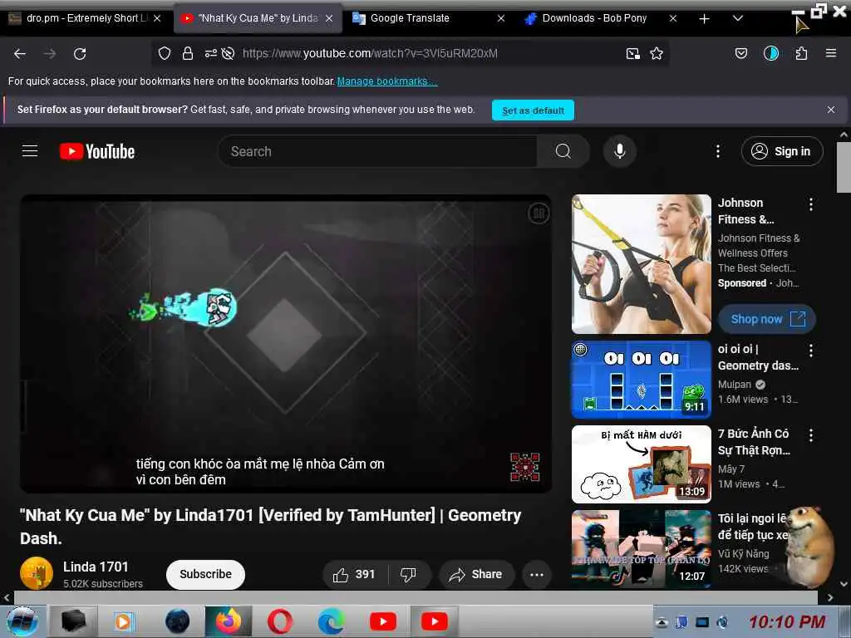Click the site security padlock icon
Screen dimensions: 851x638
(188, 53)
